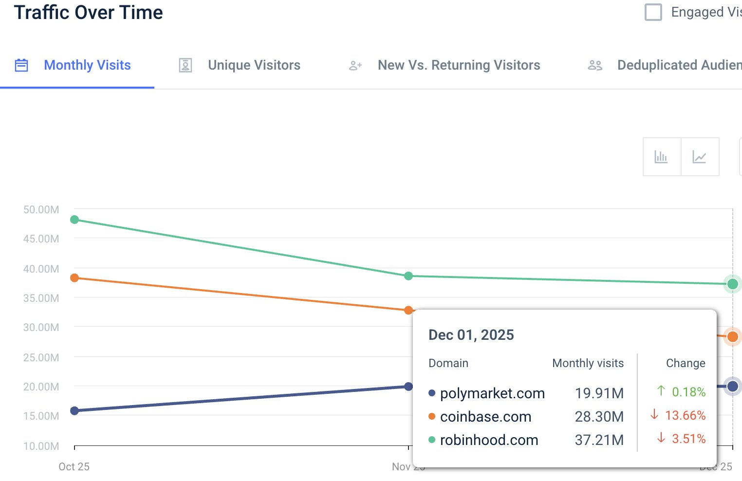Click the calendar icon beside Monthly Visits

pos(21,65)
